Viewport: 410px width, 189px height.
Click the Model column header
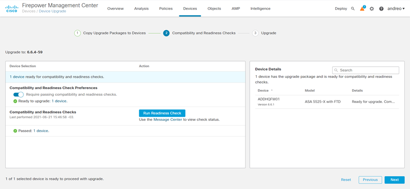(x=310, y=91)
